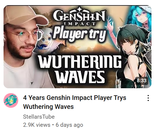
Task: Click the Wuthering Waves title second line
Action: click(x=48, y=107)
